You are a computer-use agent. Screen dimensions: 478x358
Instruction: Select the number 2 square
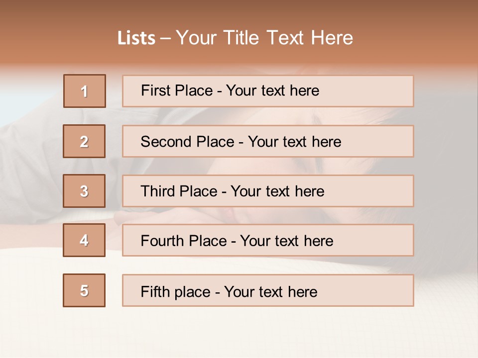coord(84,141)
